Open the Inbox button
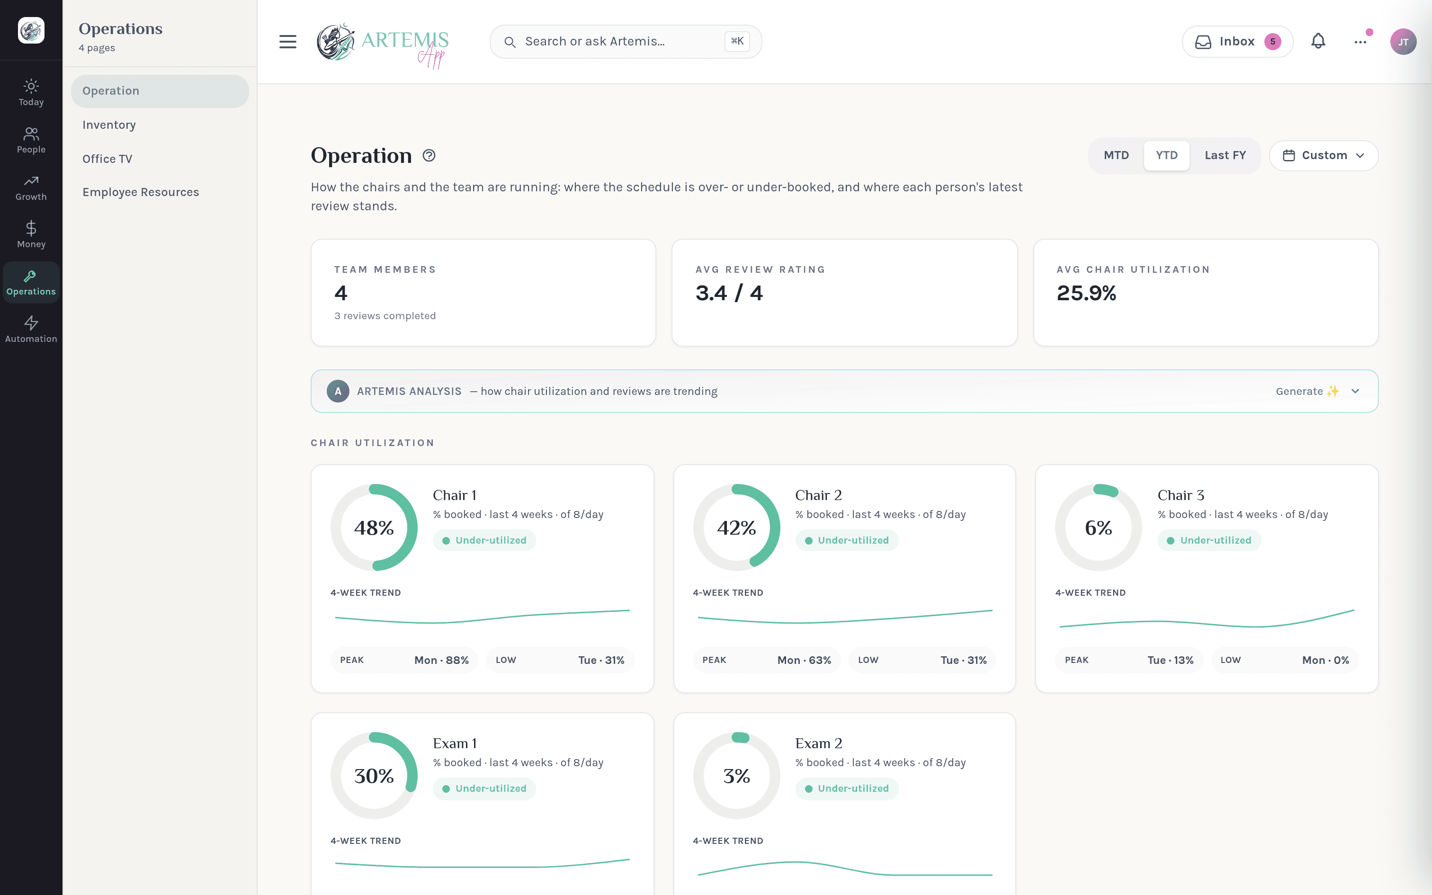1432x895 pixels. [1237, 42]
